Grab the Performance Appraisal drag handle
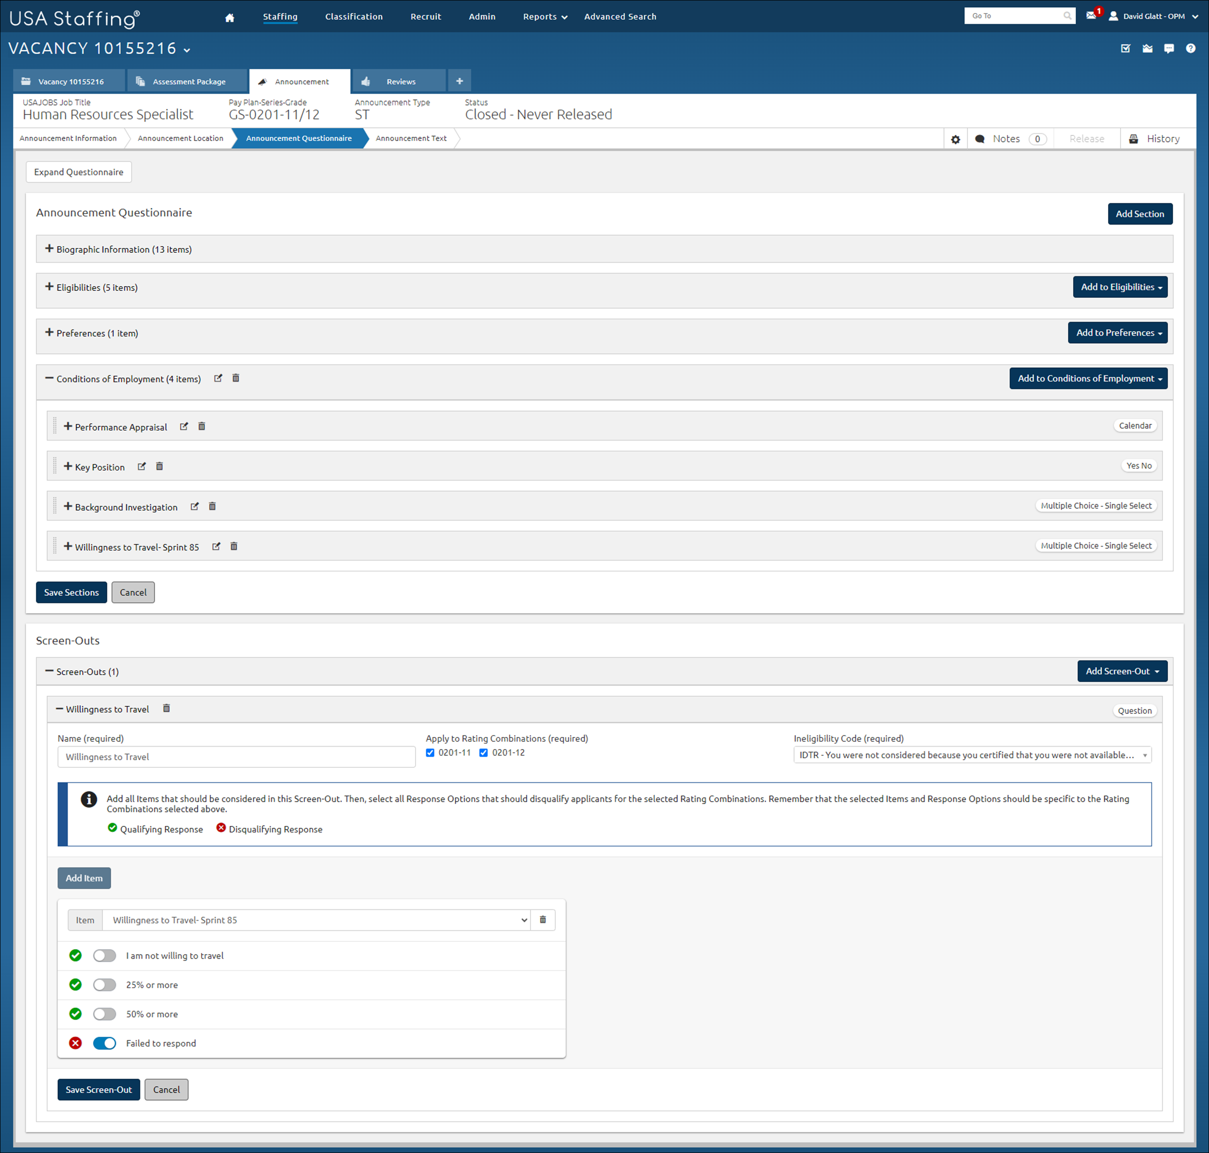The height and width of the screenshot is (1153, 1209). pos(55,426)
